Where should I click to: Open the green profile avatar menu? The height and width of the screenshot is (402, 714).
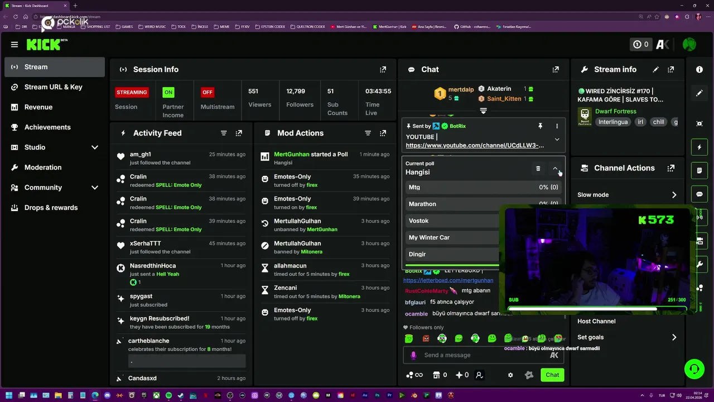(689, 44)
